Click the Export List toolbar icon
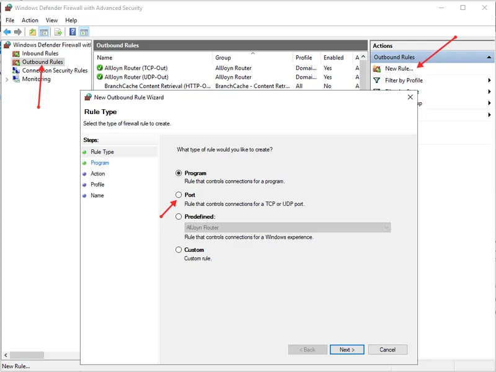The height and width of the screenshot is (372, 496). (x=58, y=32)
